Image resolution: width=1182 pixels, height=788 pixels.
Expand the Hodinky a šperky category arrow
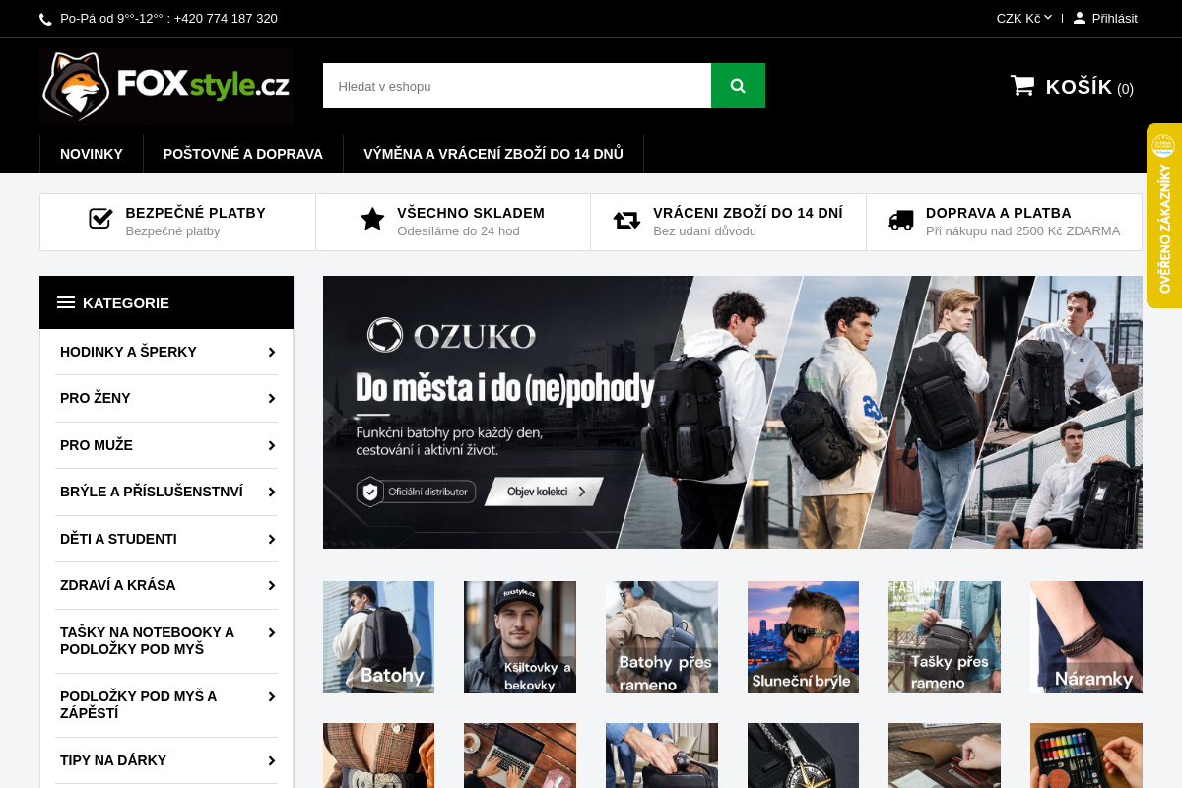271,352
